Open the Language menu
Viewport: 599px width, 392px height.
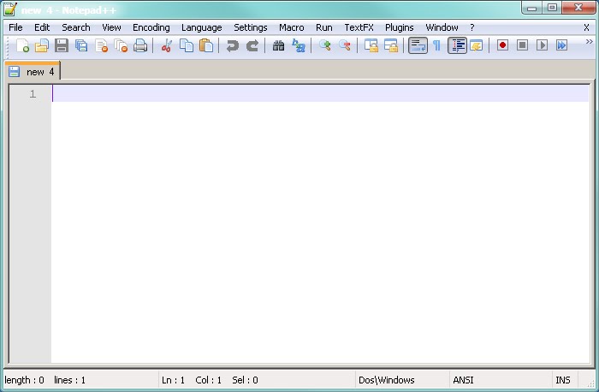tap(202, 27)
